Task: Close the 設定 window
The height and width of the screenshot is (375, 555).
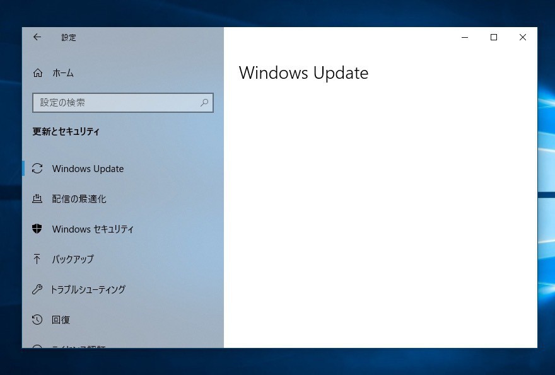Action: click(523, 37)
